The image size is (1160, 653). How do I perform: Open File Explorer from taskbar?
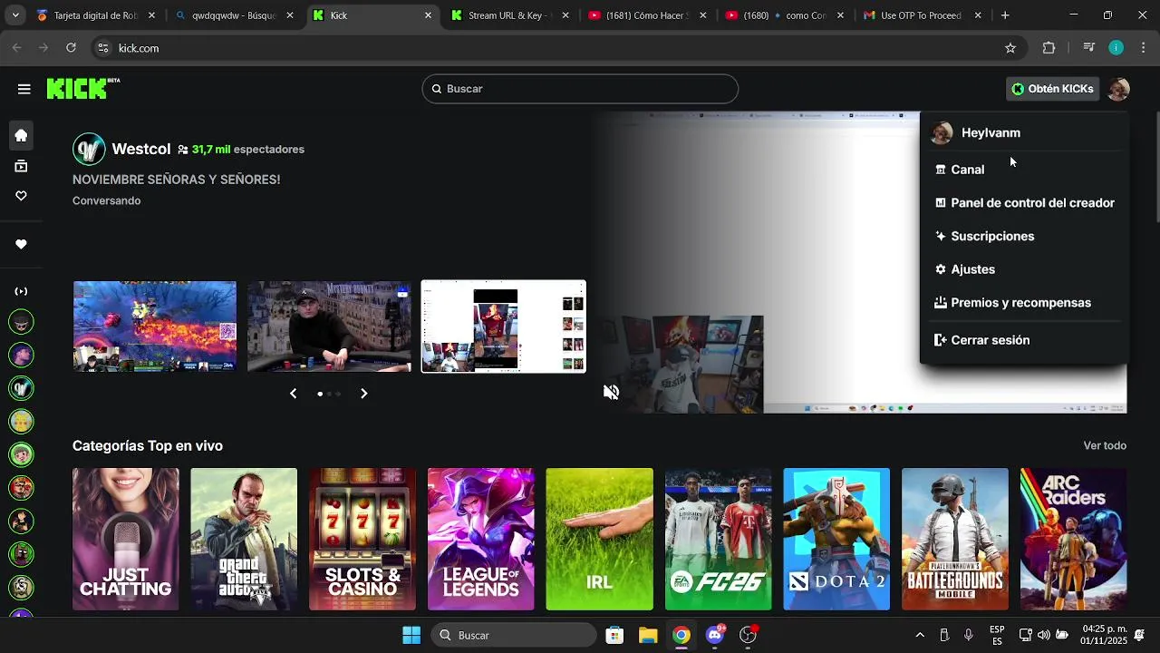click(647, 635)
